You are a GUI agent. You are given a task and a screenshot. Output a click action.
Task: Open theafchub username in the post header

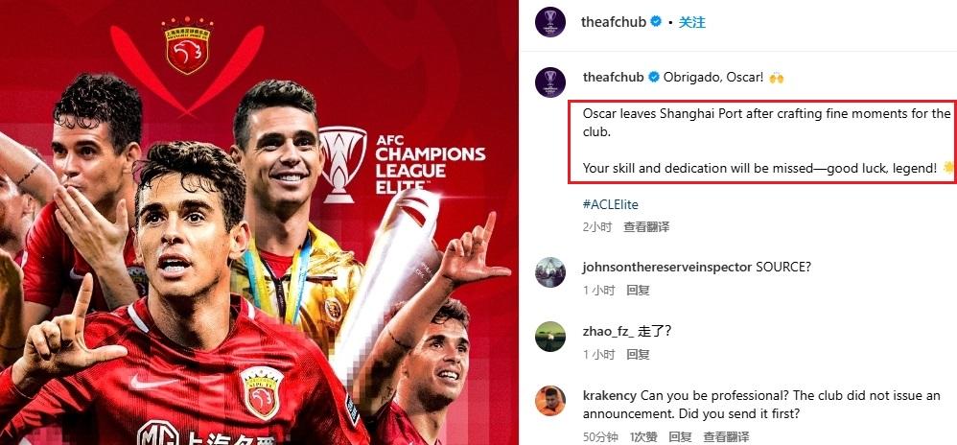[614, 22]
